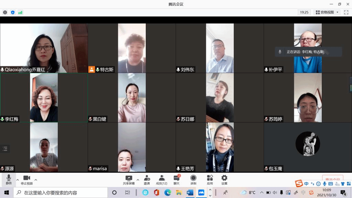352x198 pixels.
Task: Stop video using 停止视频 button
Action: coord(26,179)
